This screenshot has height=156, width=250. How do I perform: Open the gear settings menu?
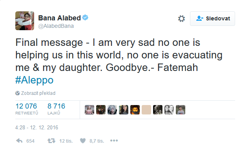(181, 19)
